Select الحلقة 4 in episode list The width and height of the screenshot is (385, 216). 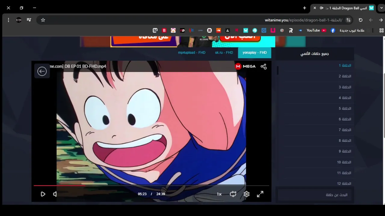pos(345,98)
